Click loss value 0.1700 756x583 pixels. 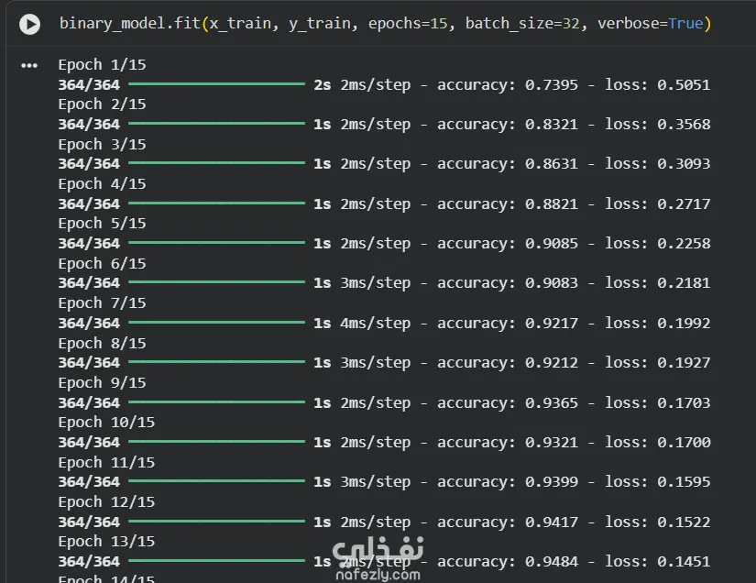[684, 442]
